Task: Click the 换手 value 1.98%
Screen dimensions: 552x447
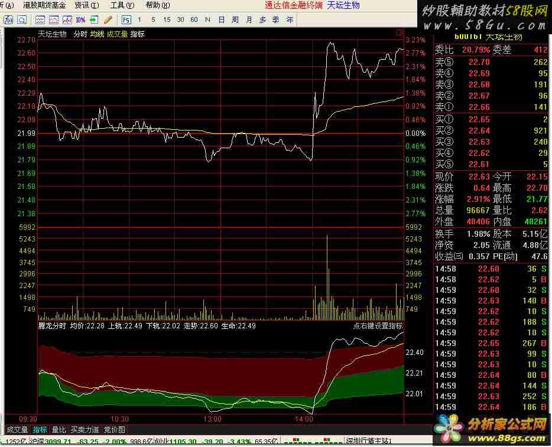Action: pos(479,234)
